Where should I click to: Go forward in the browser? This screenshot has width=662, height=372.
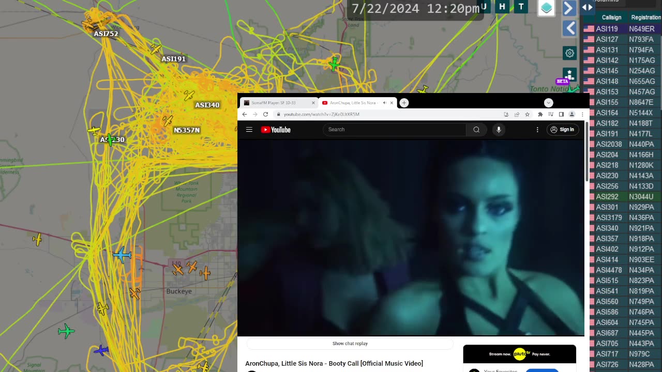[255, 114]
